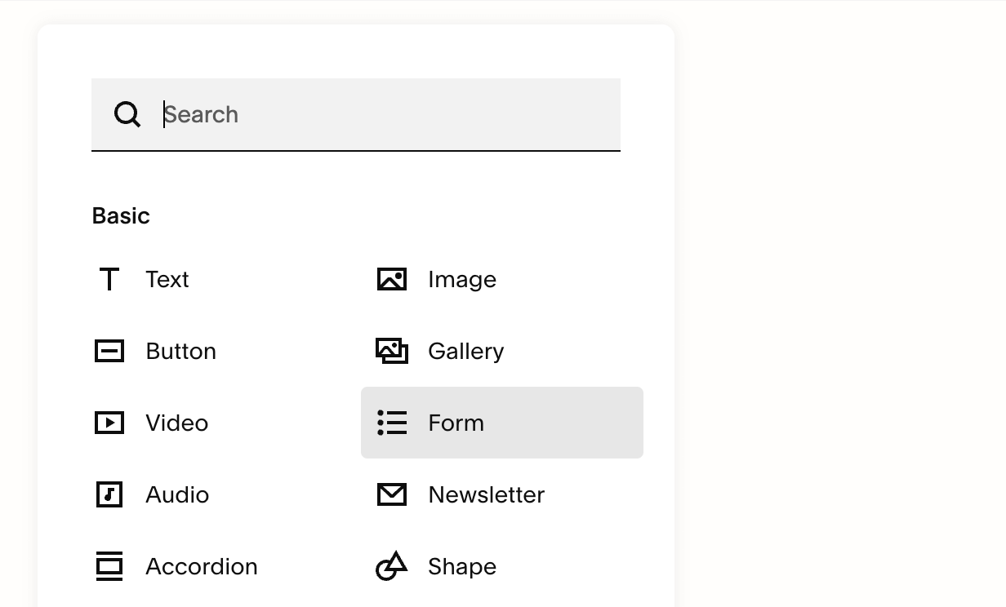Select the Accordion block icon
This screenshot has width=1006, height=607.
click(109, 566)
